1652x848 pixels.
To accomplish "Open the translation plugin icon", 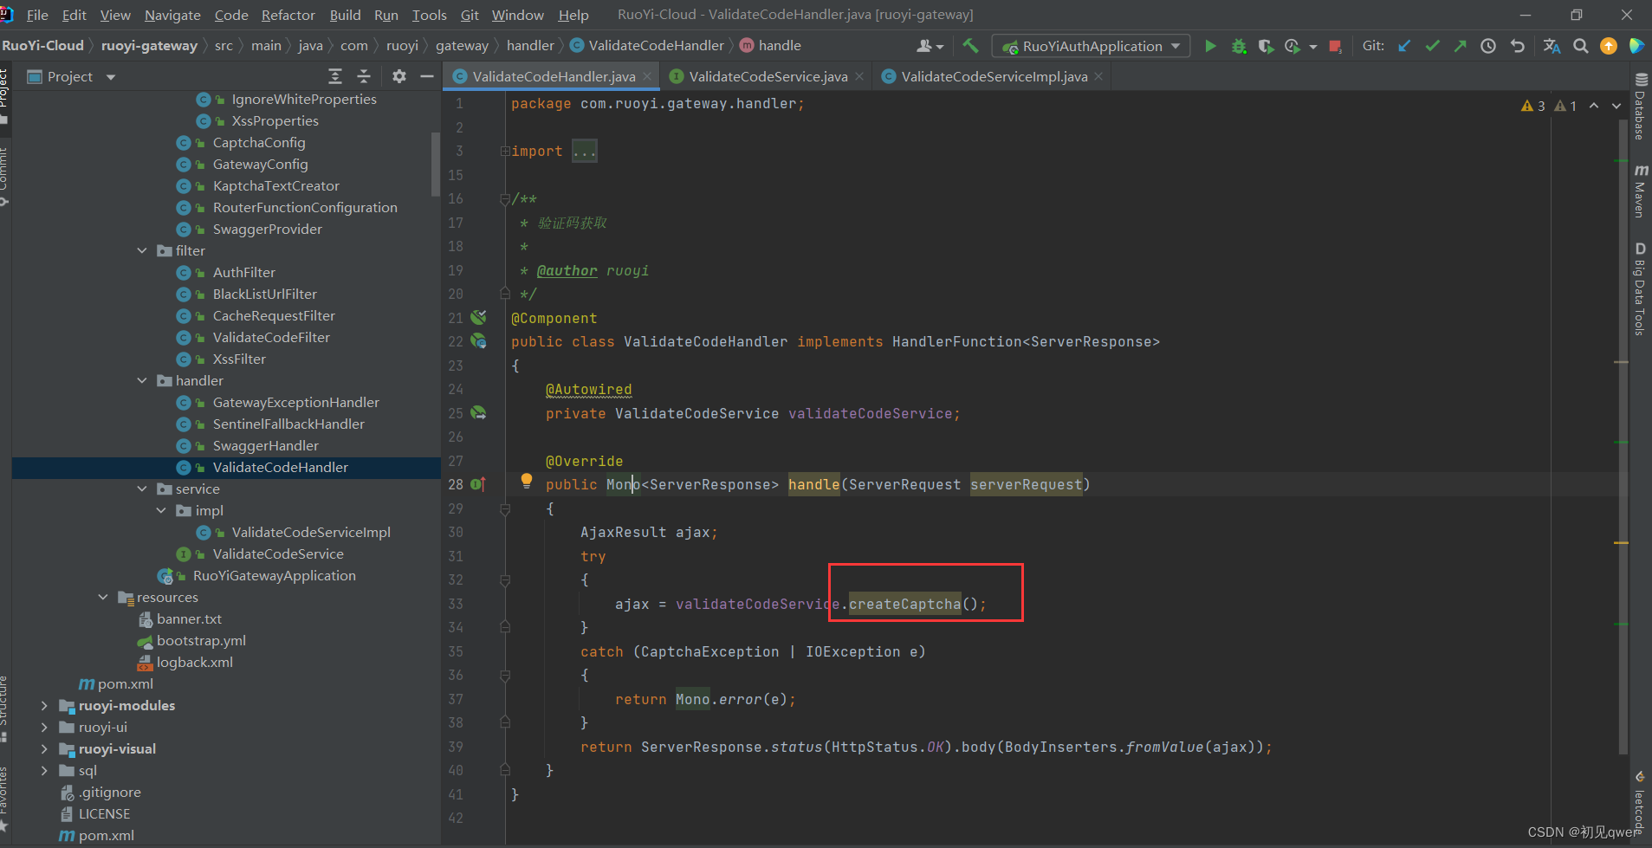I will pyautogui.click(x=1552, y=46).
